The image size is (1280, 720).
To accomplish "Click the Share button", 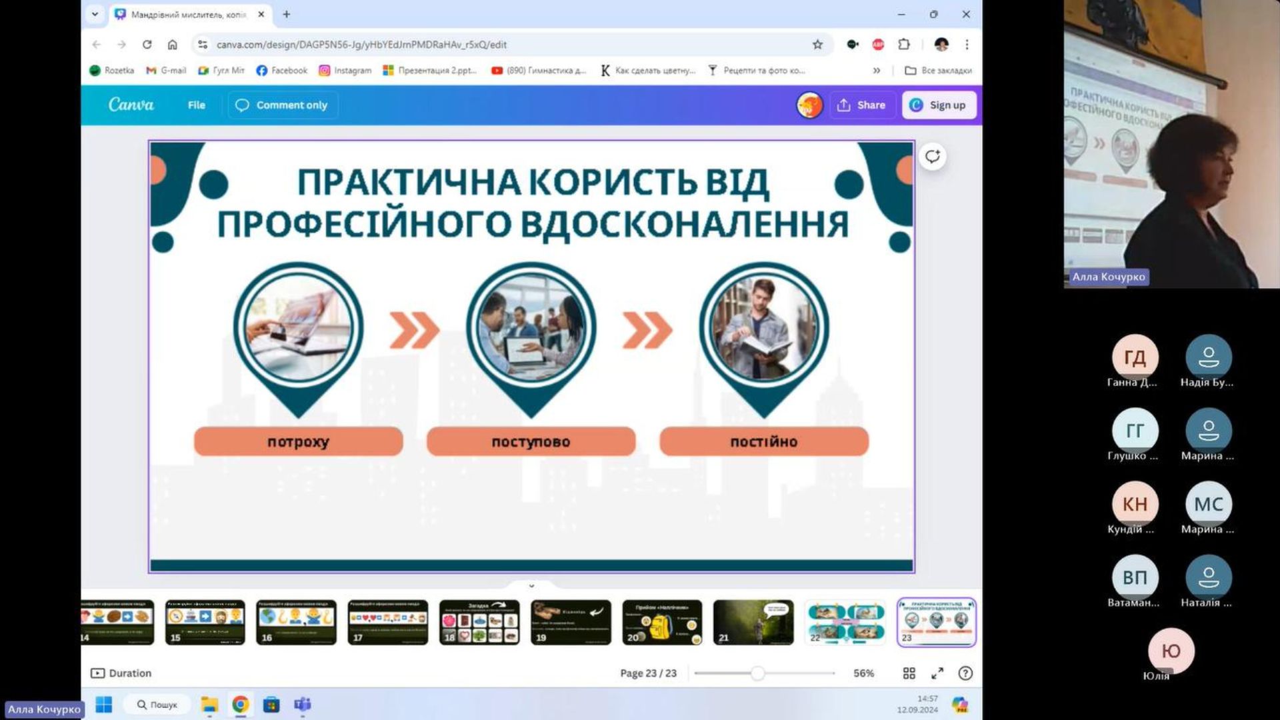I will click(x=861, y=105).
